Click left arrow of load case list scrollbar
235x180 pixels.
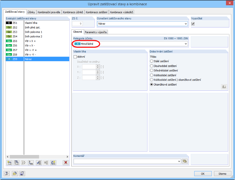click(x=8, y=157)
